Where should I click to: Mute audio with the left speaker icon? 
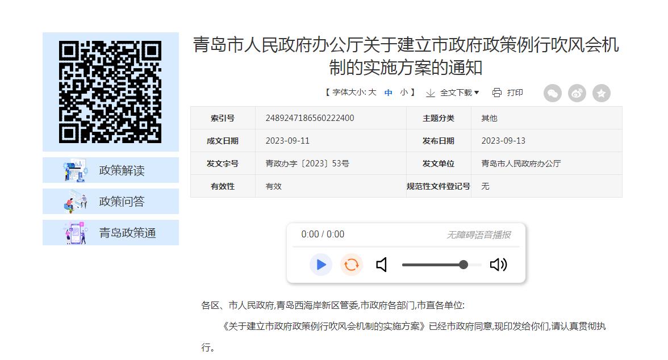(382, 265)
